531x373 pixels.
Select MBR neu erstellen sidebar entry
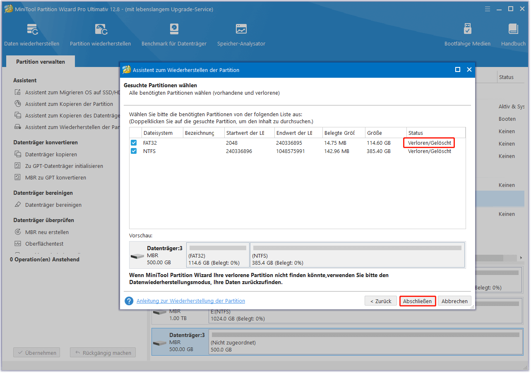point(47,232)
